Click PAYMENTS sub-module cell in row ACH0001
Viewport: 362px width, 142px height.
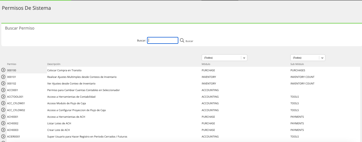tap(297, 117)
